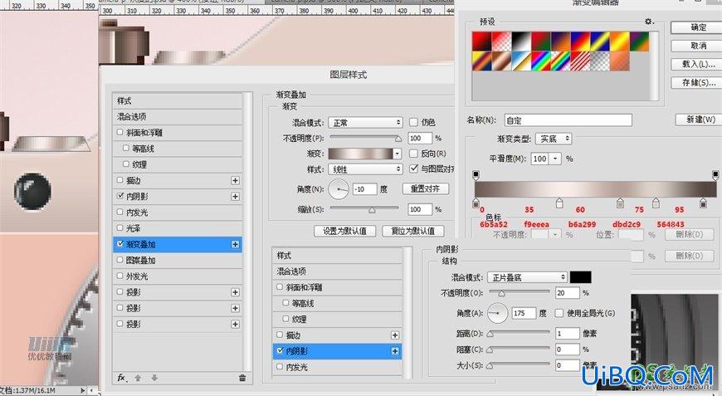Enable the 图案叠加 effect checkbox
This screenshot has height=396, width=722.
pyautogui.click(x=120, y=260)
